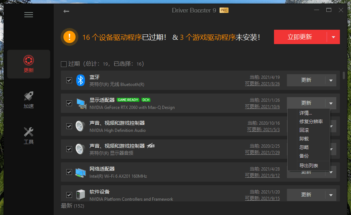Click the 英特尔(R) 显示器音频 speaker icon

[80, 149]
